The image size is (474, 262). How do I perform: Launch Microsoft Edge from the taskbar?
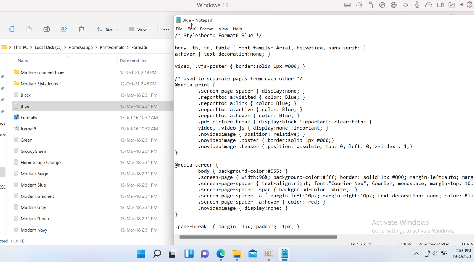click(x=221, y=254)
